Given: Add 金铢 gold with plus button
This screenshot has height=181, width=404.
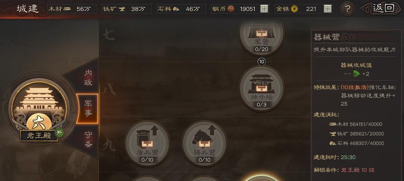Looking at the screenshot, I should tap(328, 9).
